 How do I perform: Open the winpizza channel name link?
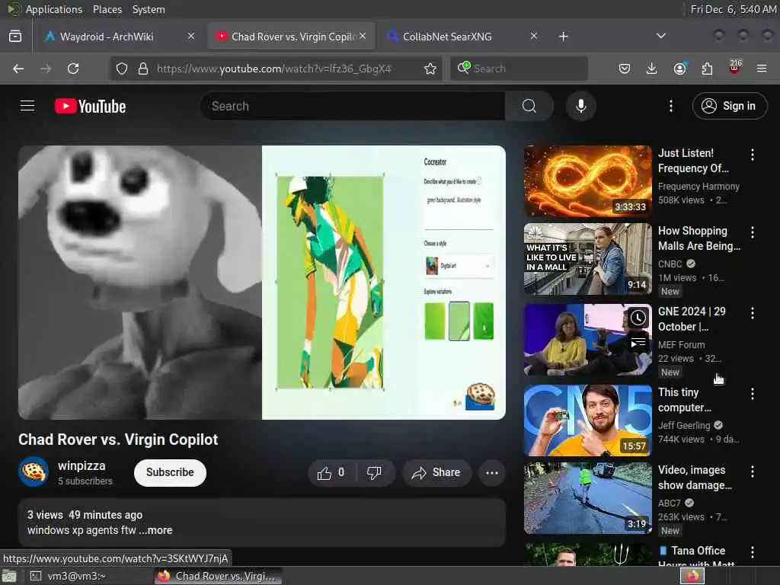click(82, 465)
